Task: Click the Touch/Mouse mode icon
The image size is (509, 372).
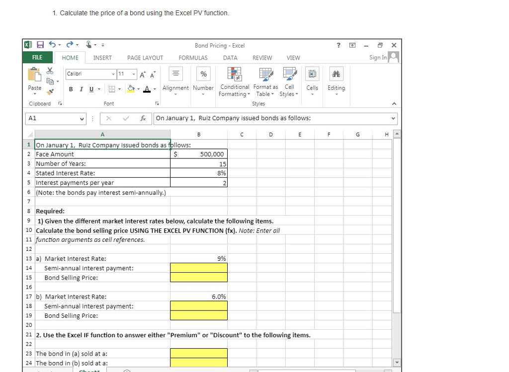Action: (88, 44)
